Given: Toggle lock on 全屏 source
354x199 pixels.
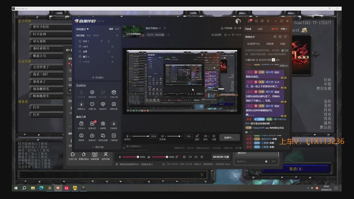Looking at the screenshot, I should 109,52.
